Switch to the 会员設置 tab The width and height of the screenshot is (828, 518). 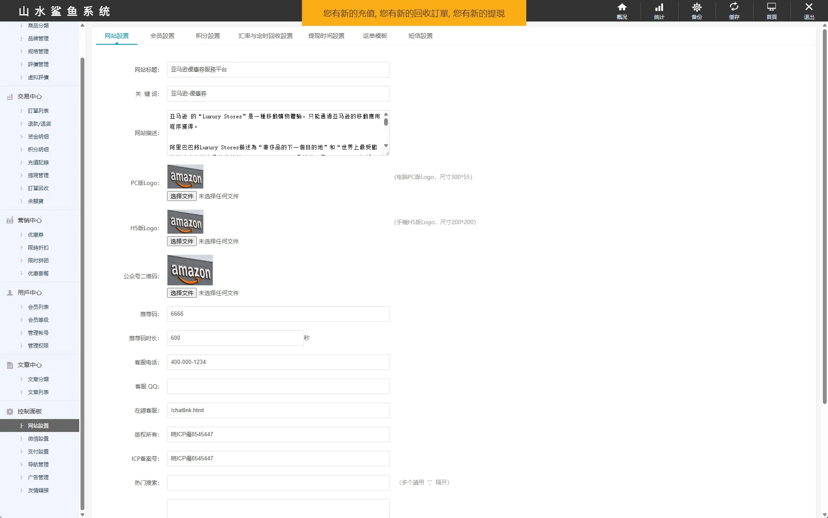tap(162, 36)
